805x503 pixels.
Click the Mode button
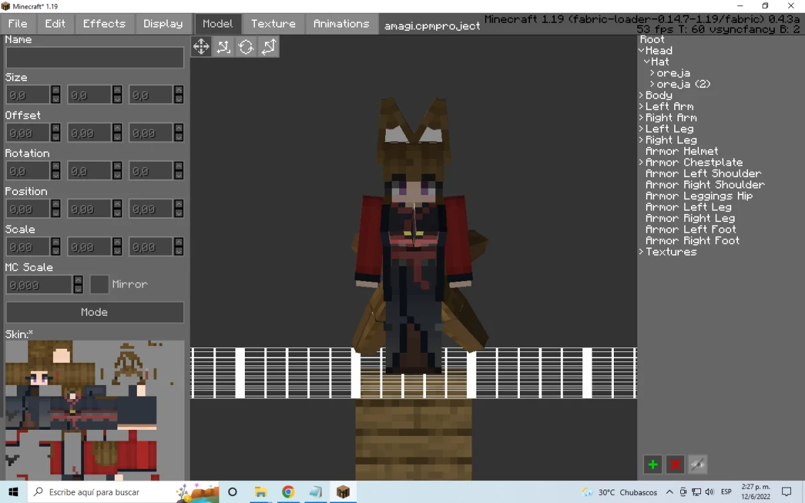tap(95, 312)
